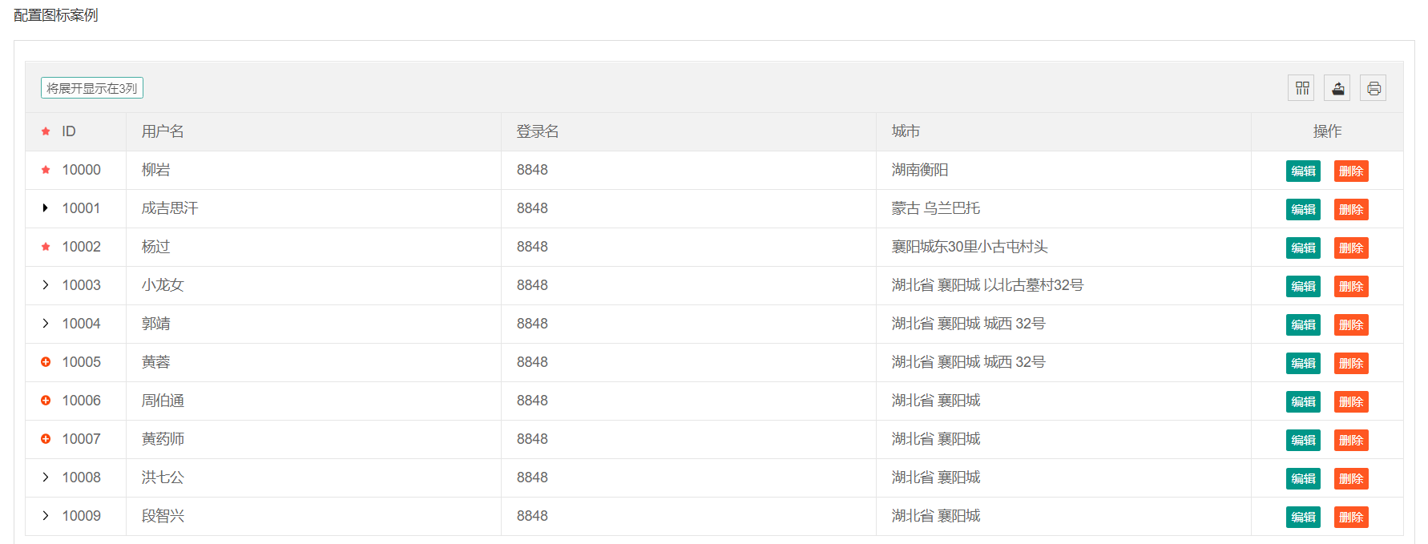Click the plus circle icon for row 10005
The image size is (1428, 544).
(46, 362)
